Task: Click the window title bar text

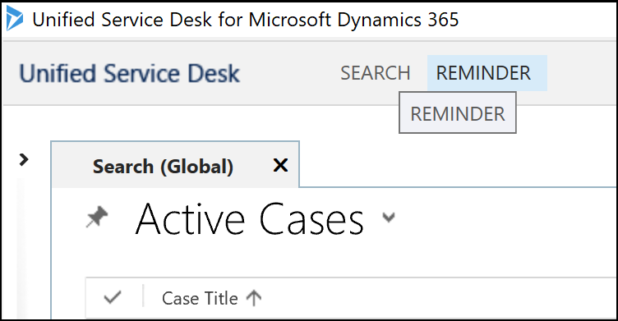Action: (x=246, y=20)
